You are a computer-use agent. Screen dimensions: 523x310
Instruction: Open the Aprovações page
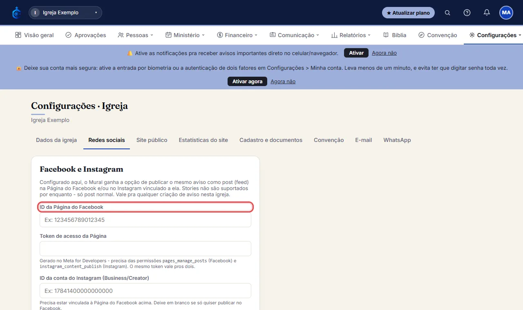[86, 35]
